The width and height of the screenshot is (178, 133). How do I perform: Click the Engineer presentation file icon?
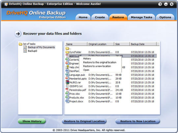click(67, 64)
